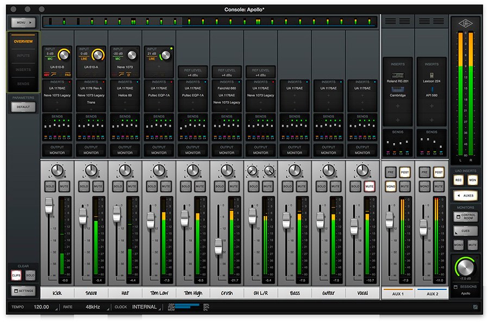The height and width of the screenshot is (322, 489).
Task: Click the Crush channel volume fader
Action: pyautogui.click(x=218, y=247)
